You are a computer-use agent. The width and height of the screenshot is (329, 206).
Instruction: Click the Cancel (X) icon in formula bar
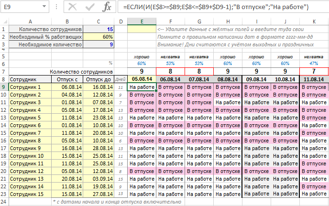tap(73, 7)
